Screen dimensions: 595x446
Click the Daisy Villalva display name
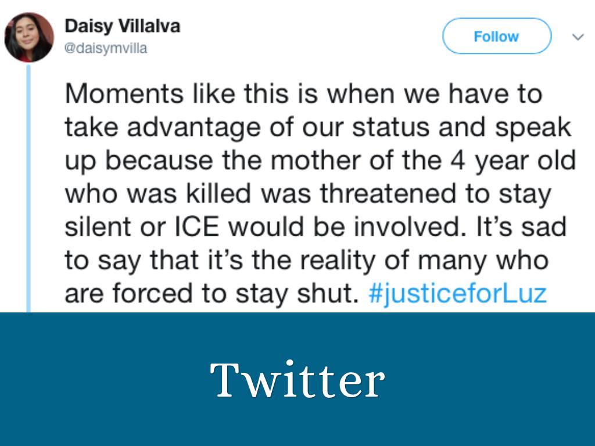click(x=122, y=26)
